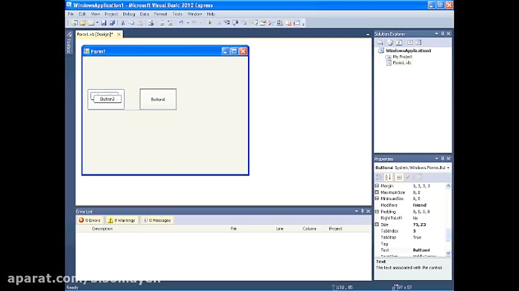This screenshot has width=519, height=291.
Task: Open the Project menu
Action: (111, 14)
